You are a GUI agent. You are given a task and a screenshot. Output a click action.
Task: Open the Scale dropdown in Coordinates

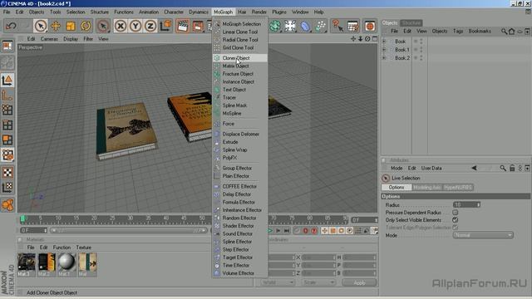(x=318, y=282)
